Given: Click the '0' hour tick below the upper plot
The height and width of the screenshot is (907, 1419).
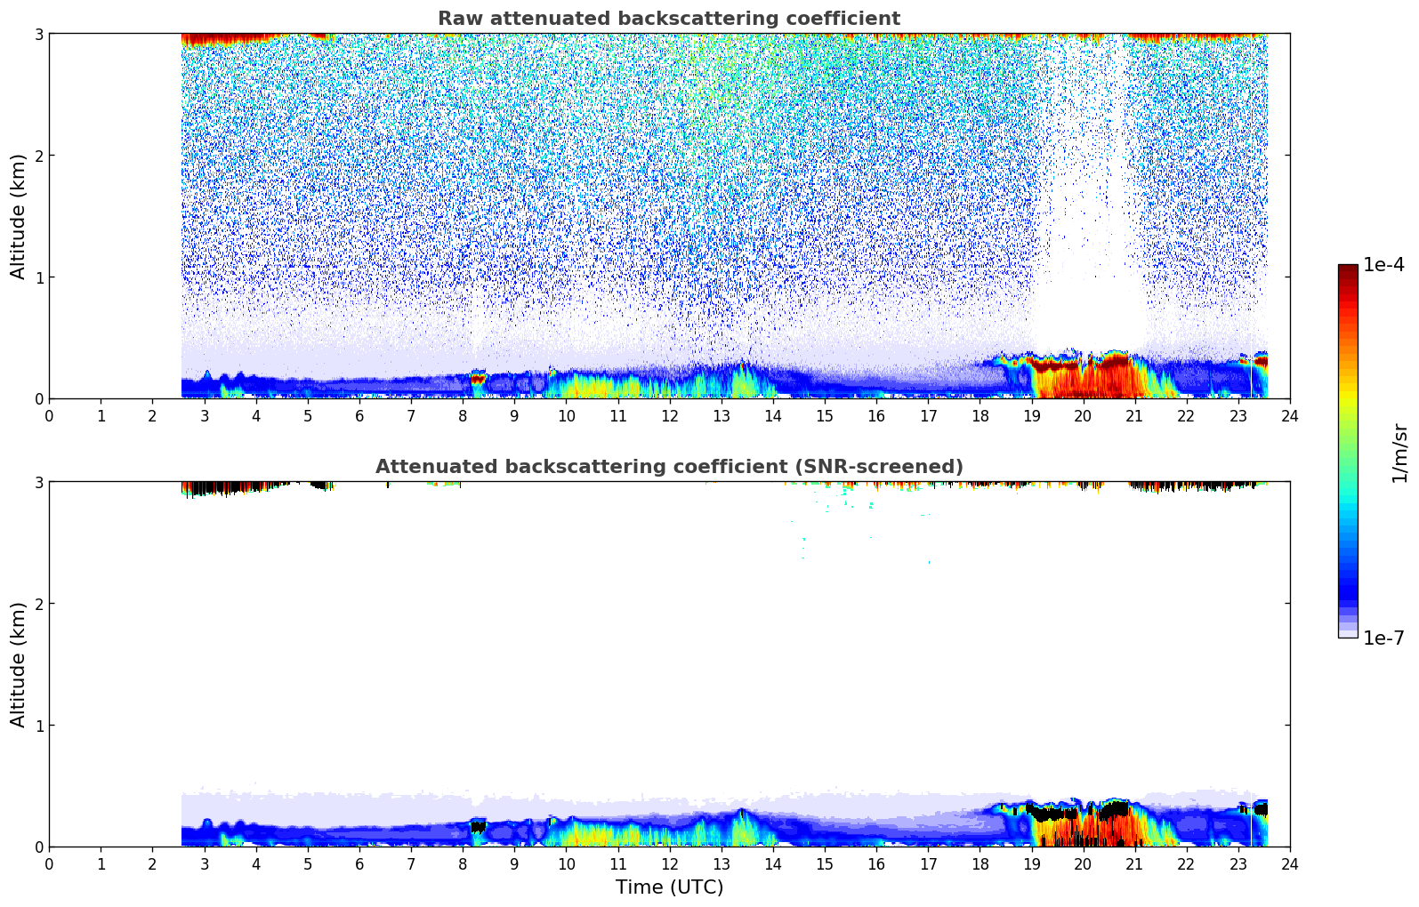Looking at the screenshot, I should (x=49, y=416).
